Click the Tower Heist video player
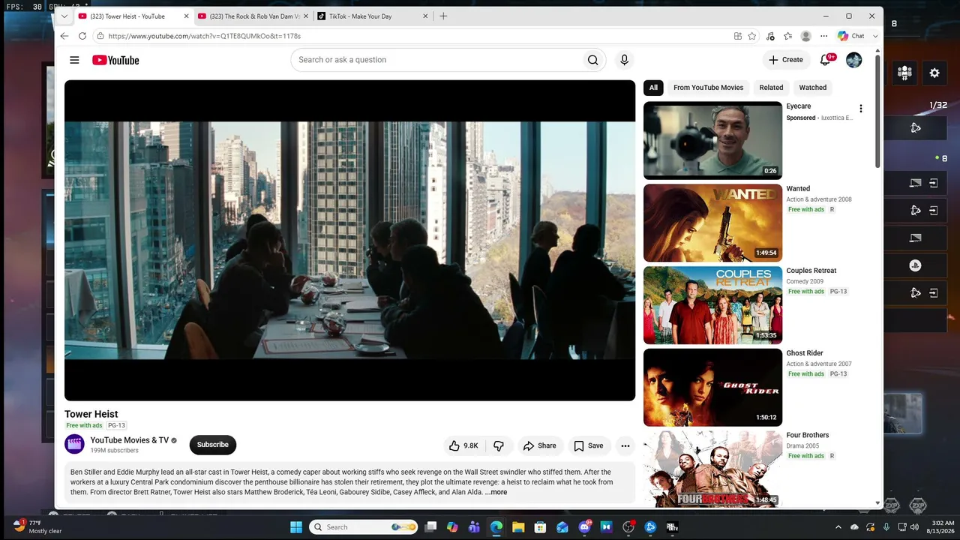The width and height of the screenshot is (960, 540). point(349,241)
